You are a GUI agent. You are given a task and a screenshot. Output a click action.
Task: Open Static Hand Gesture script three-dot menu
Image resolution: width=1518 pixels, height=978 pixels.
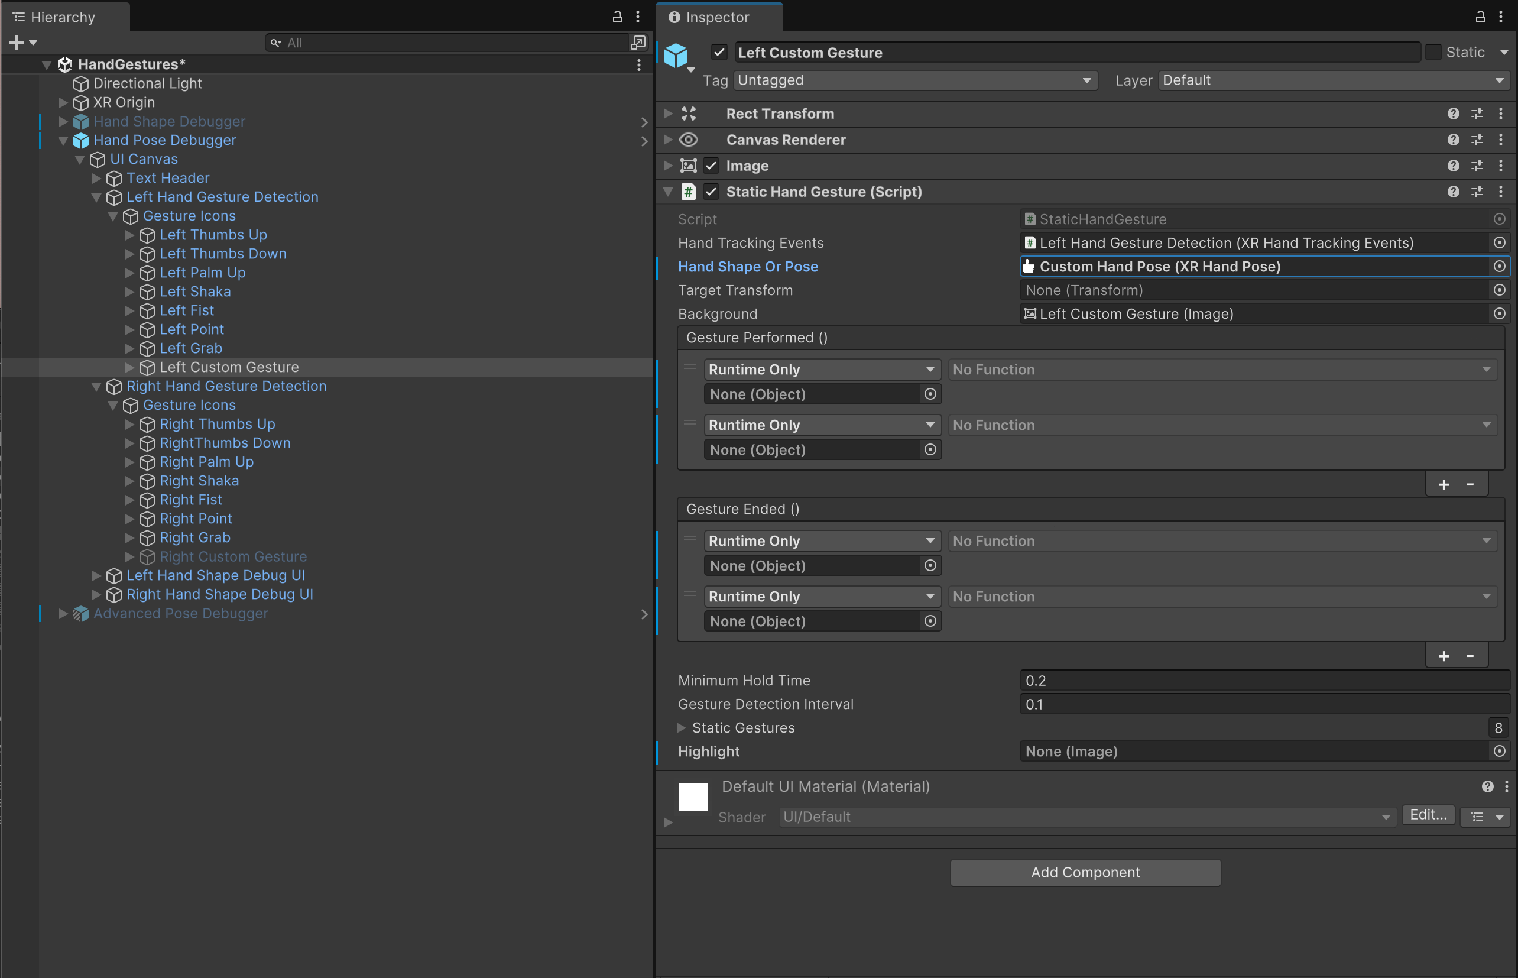[1501, 192]
